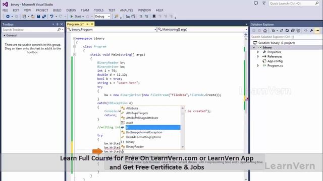Open the BUILD menu
The width and height of the screenshot is (323, 181).
[x=57, y=10]
